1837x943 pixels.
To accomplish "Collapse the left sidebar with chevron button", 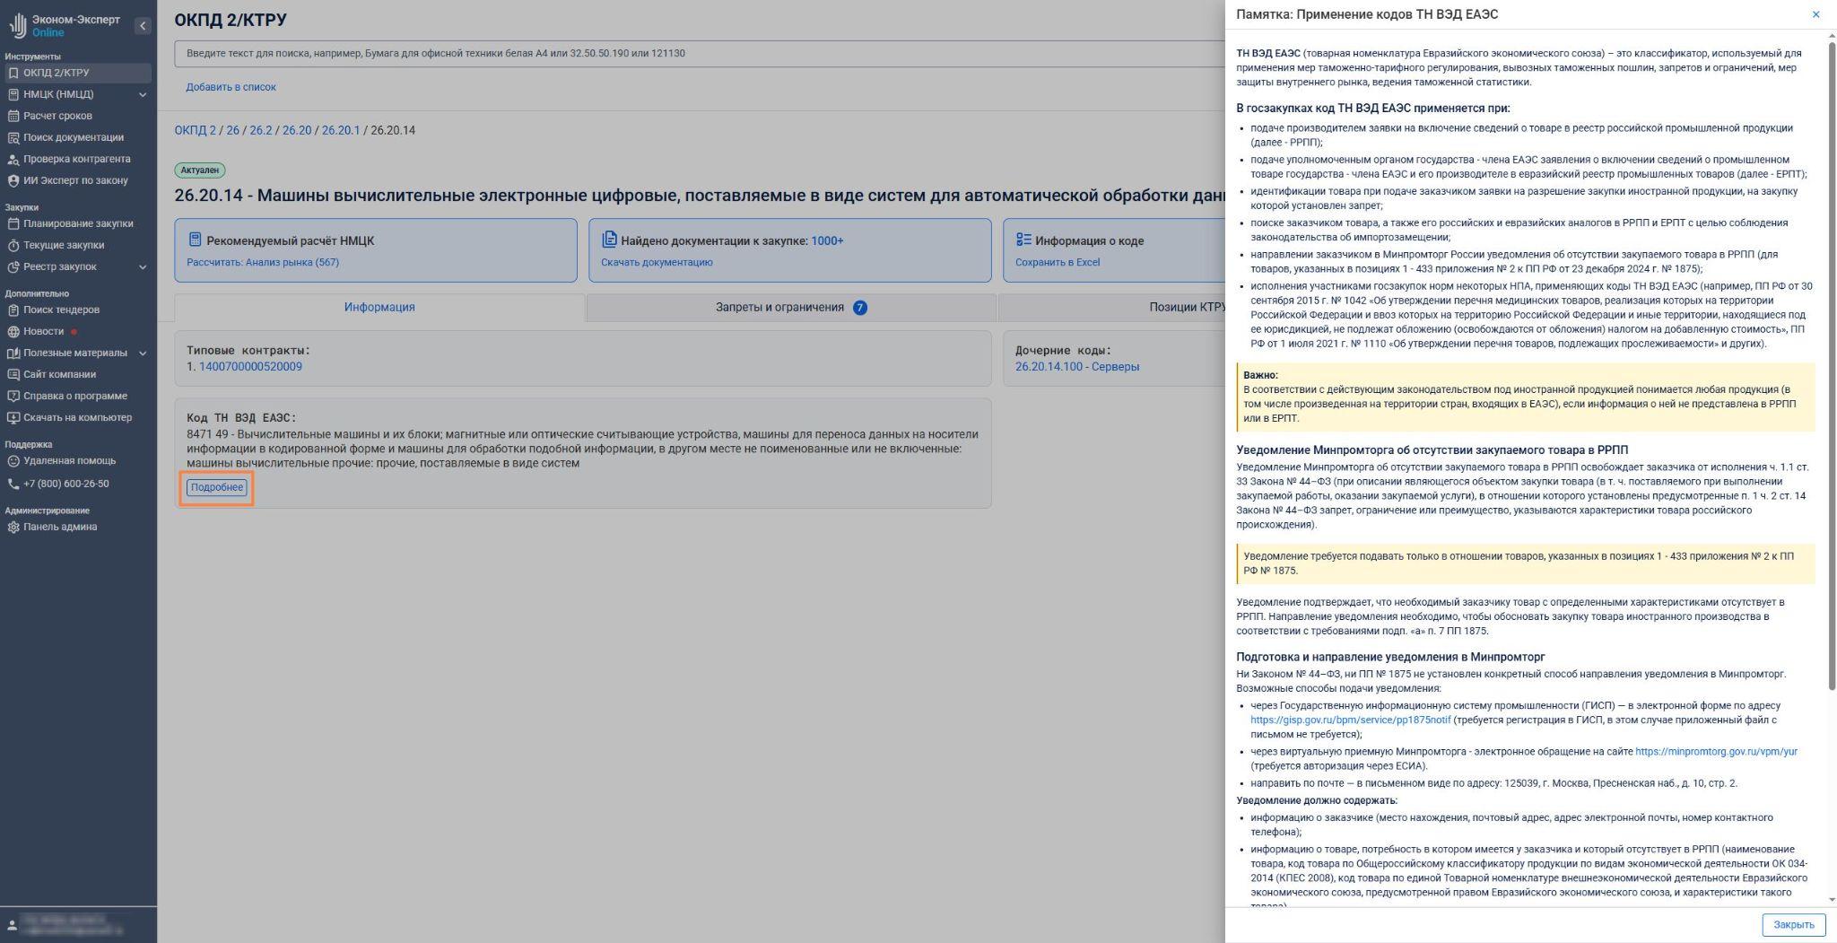I will click(x=142, y=26).
